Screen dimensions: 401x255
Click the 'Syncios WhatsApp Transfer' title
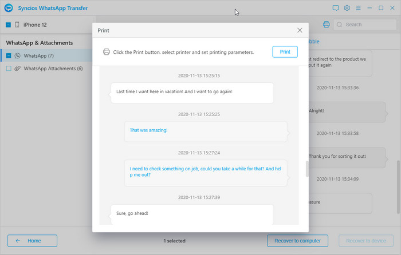click(x=53, y=8)
